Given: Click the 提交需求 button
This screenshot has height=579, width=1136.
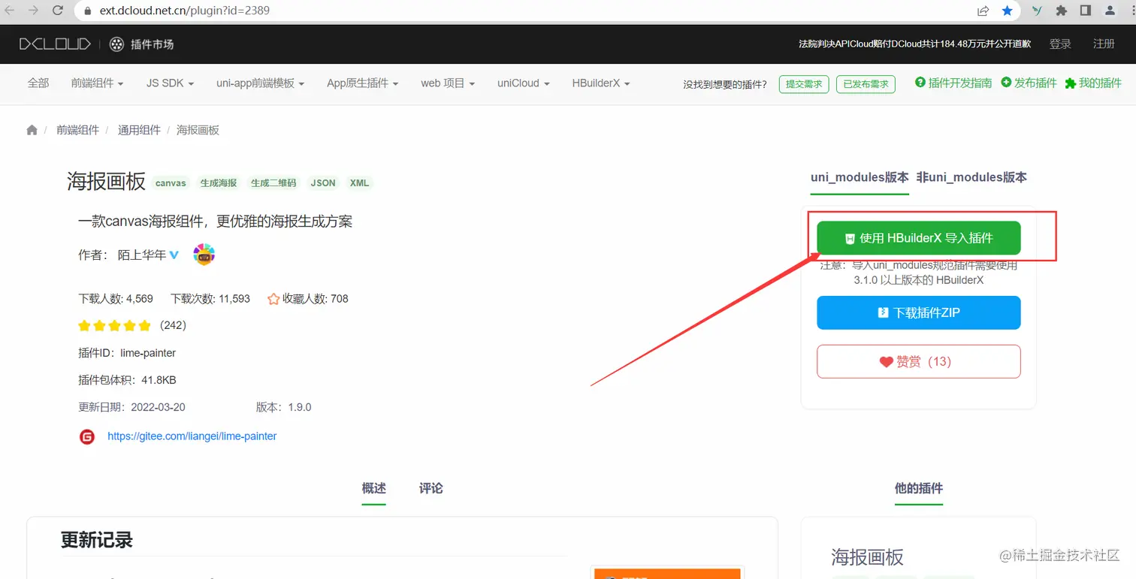Looking at the screenshot, I should tap(803, 84).
